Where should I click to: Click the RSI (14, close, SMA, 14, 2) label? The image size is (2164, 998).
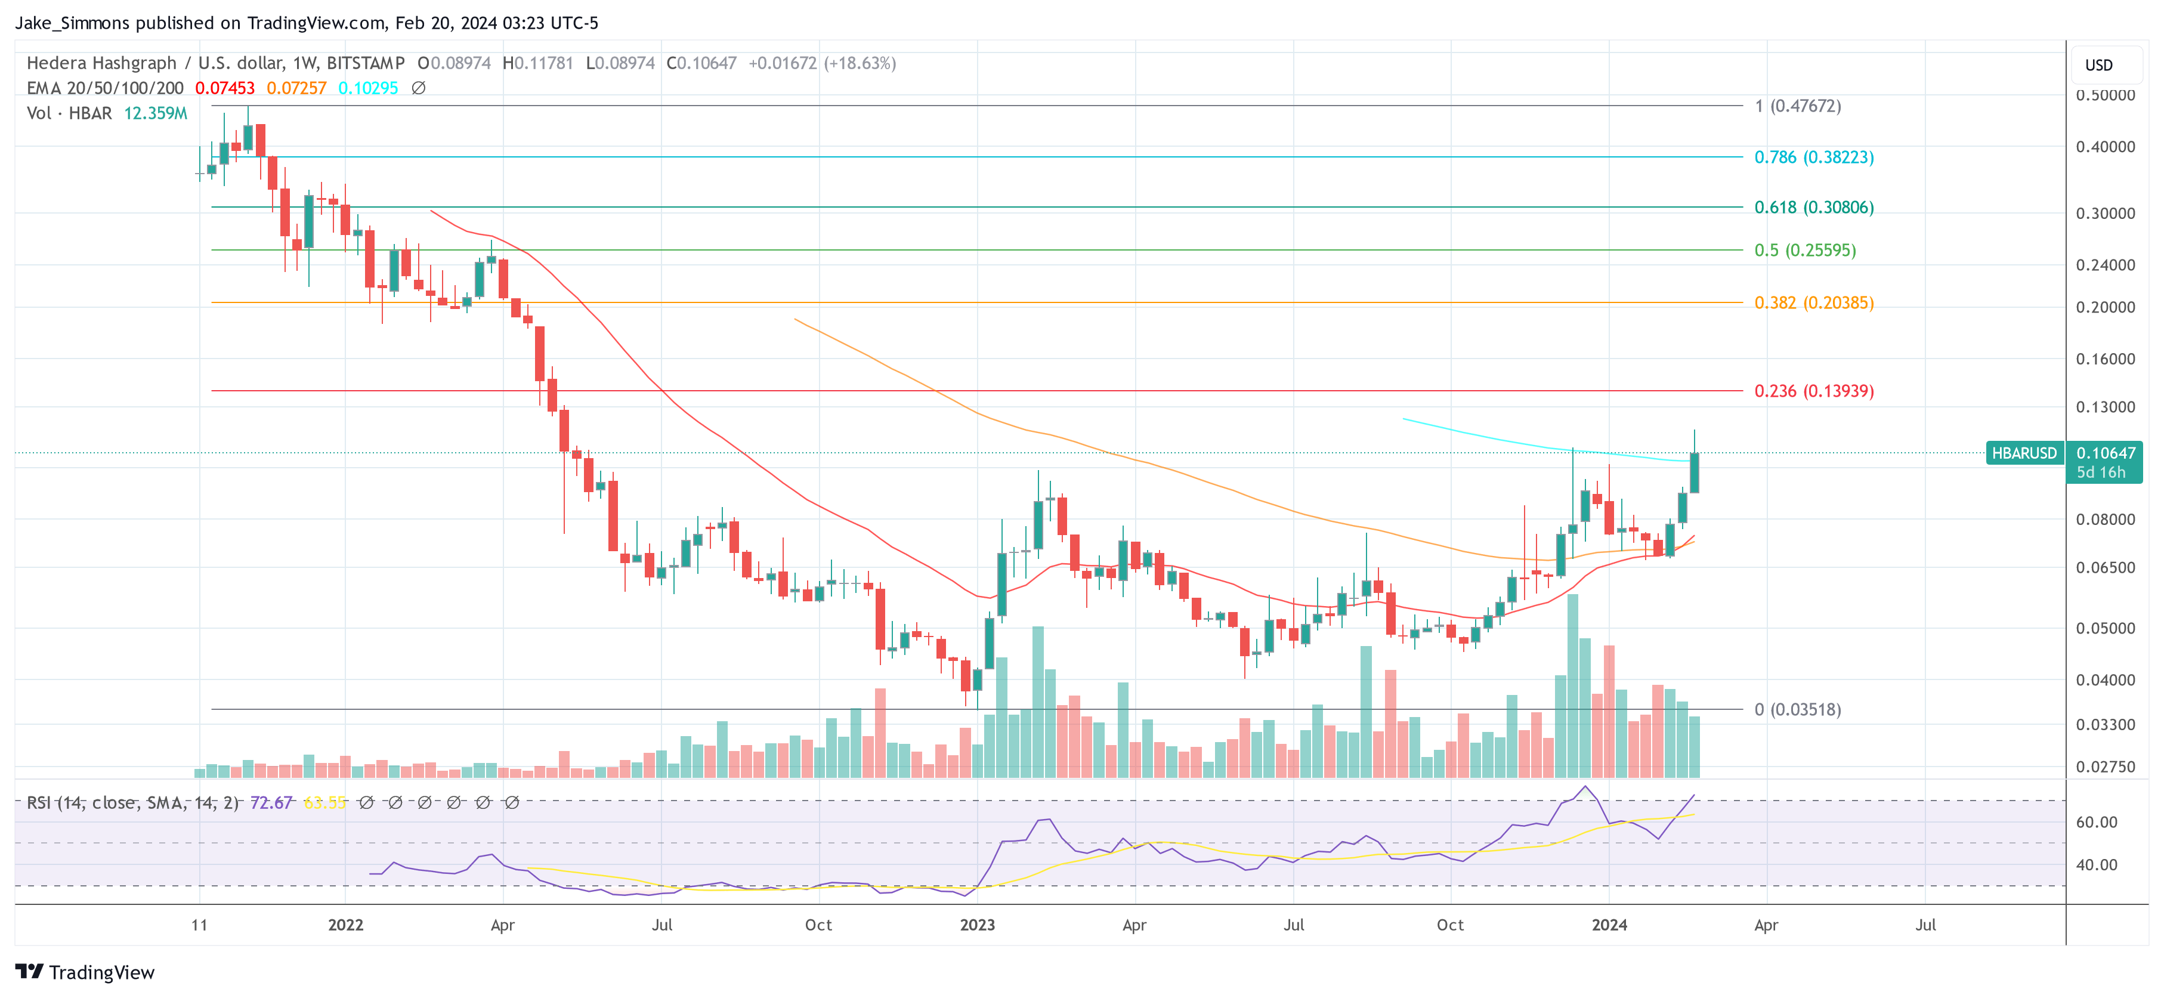tap(132, 802)
